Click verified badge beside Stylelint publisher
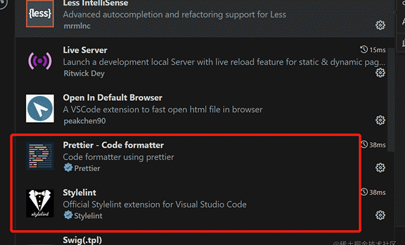This screenshot has width=405, height=245. click(x=68, y=215)
